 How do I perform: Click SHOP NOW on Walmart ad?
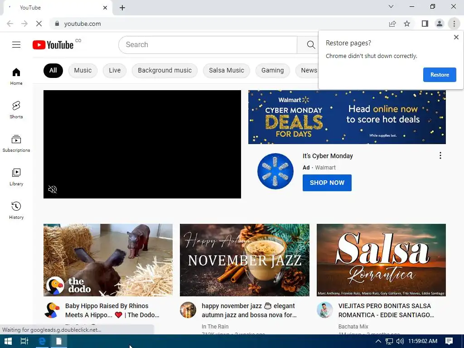click(327, 183)
